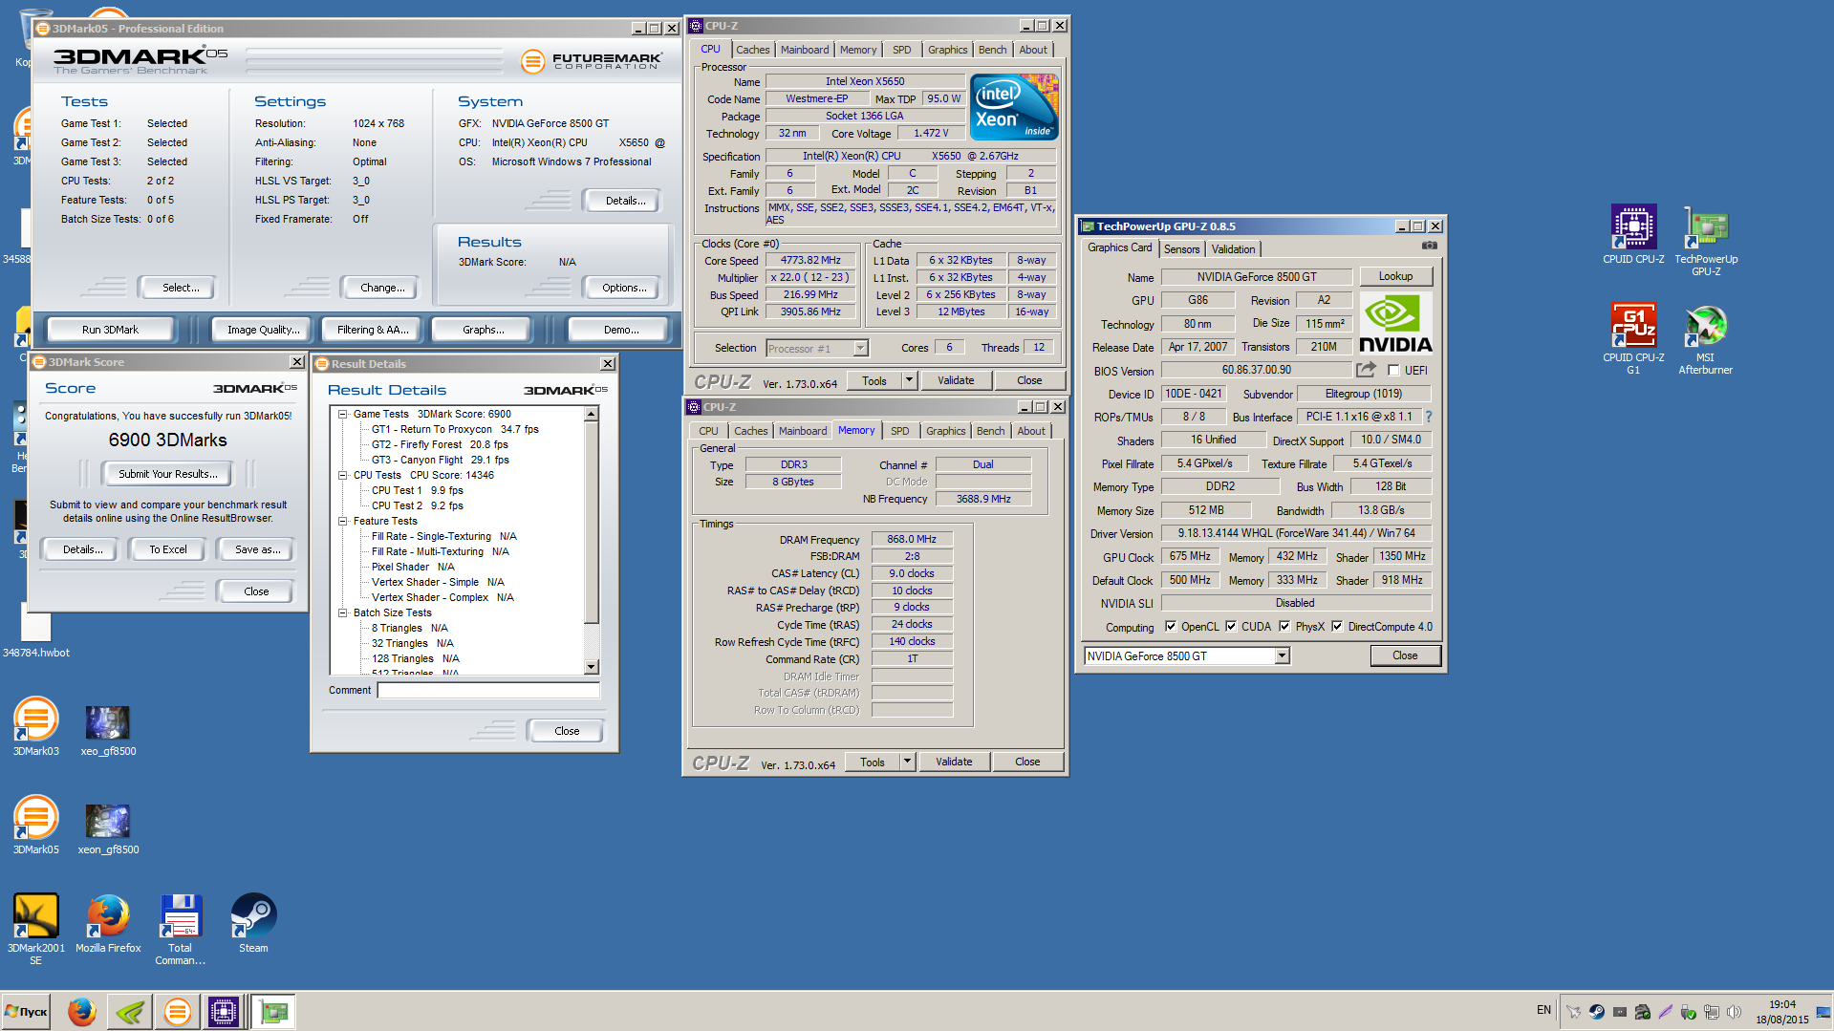Click Graphs button in 3DMark05
1834x1031 pixels.
(484, 330)
